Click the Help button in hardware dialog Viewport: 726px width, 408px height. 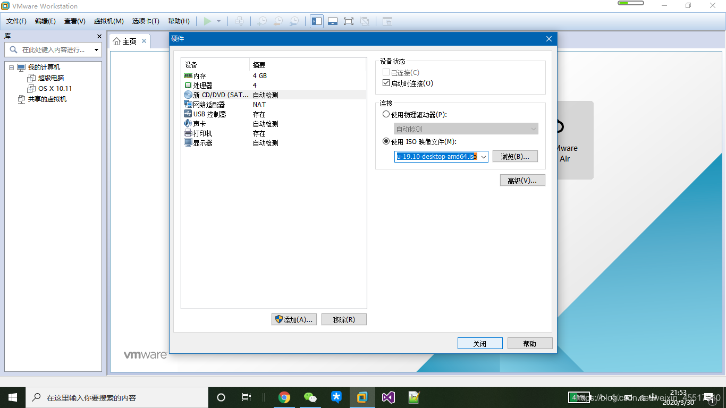[530, 344]
